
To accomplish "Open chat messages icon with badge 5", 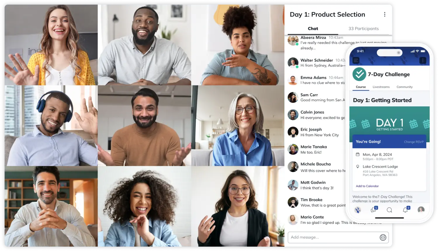I will (374, 209).
